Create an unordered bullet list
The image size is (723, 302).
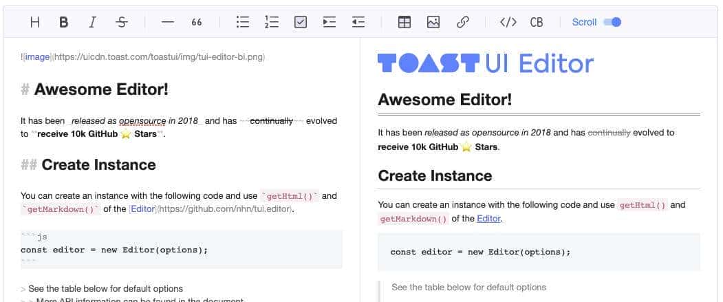click(x=242, y=22)
